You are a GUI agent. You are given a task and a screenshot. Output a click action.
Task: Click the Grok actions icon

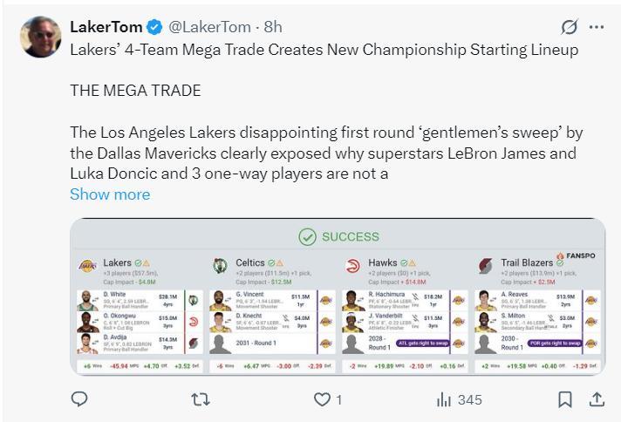[x=570, y=26]
